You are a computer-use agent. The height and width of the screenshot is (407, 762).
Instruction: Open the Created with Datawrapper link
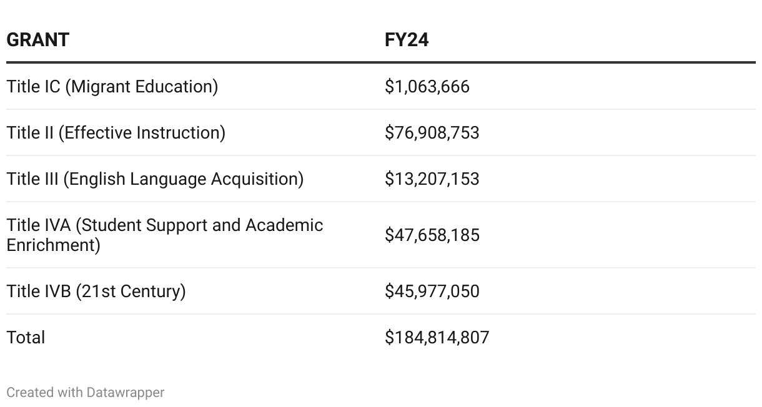point(86,393)
